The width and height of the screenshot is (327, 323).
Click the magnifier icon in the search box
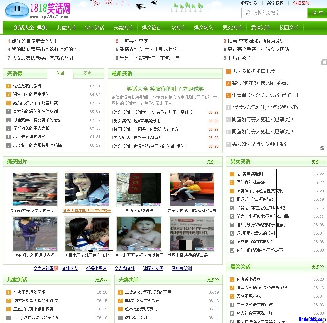pos(247,13)
